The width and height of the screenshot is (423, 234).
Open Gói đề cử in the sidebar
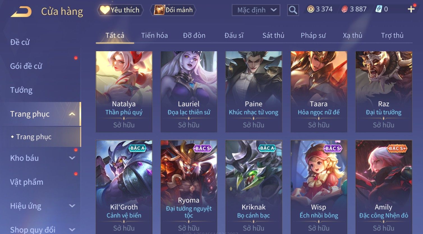[x=26, y=66]
